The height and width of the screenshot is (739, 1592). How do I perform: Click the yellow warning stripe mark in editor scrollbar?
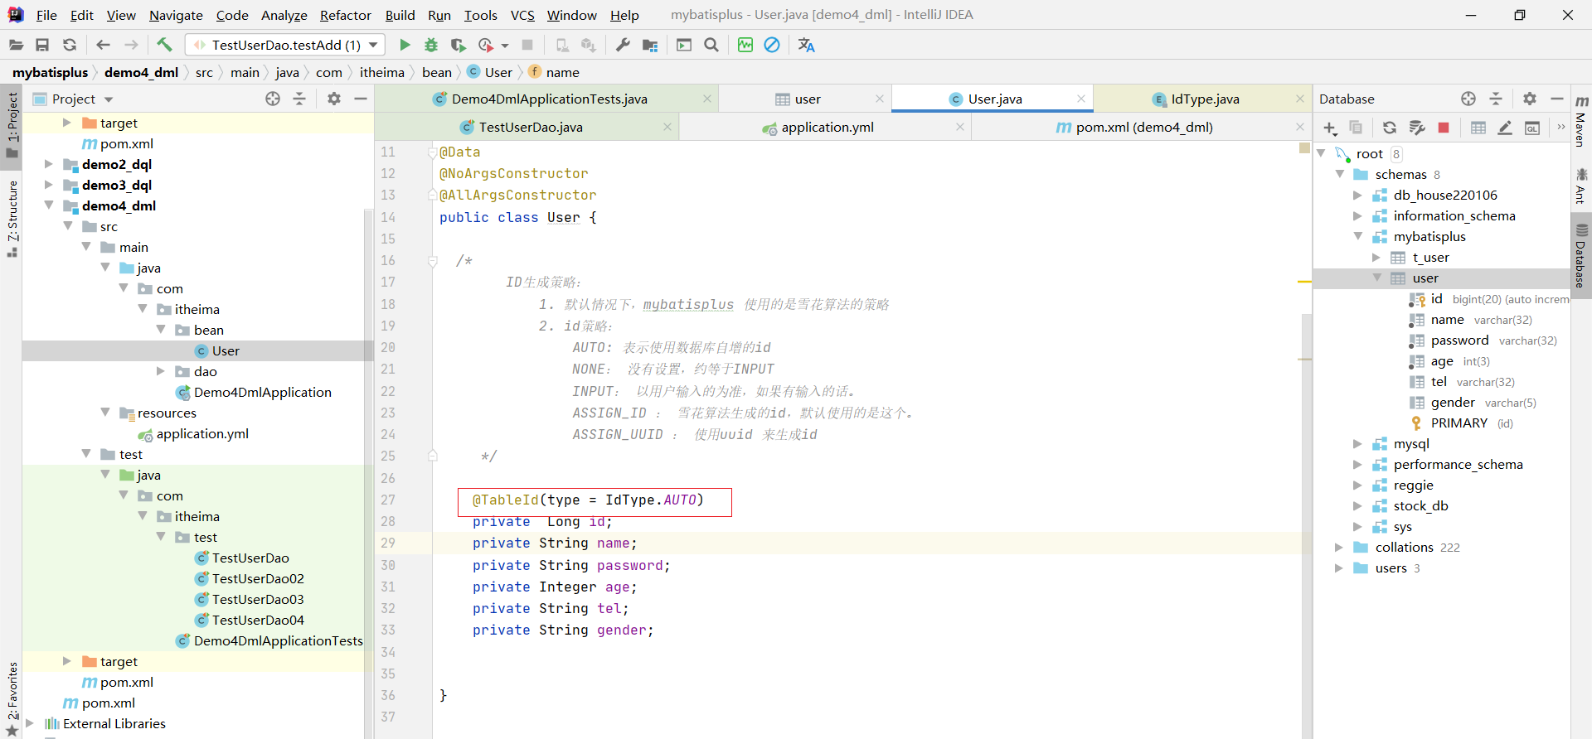[1304, 282]
